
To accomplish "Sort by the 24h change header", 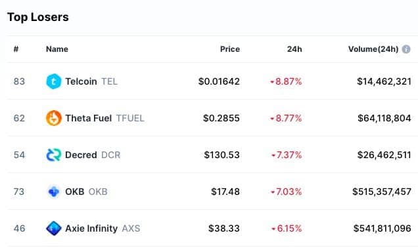I will tap(294, 49).
